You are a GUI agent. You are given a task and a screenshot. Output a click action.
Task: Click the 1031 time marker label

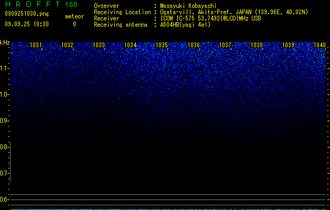click(36, 45)
